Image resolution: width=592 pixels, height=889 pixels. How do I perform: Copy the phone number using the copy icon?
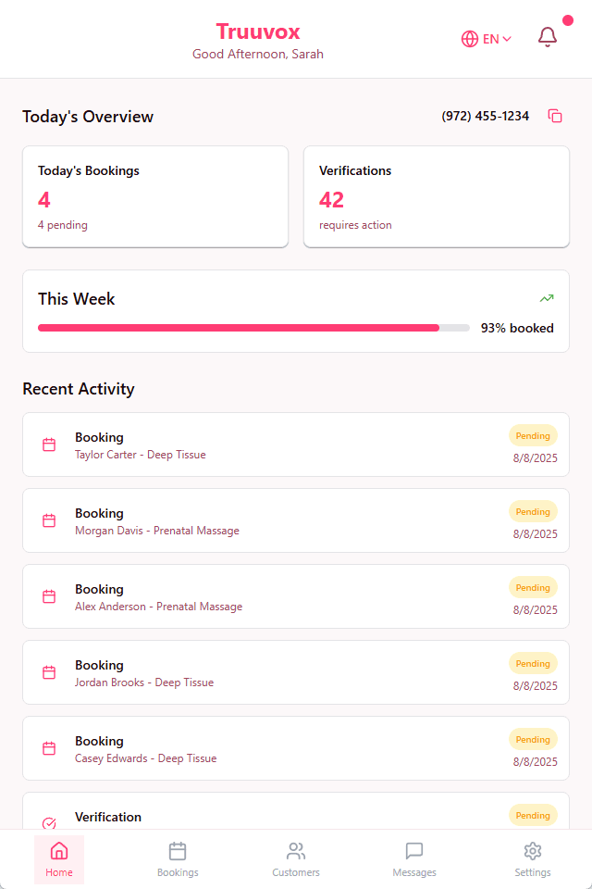555,116
